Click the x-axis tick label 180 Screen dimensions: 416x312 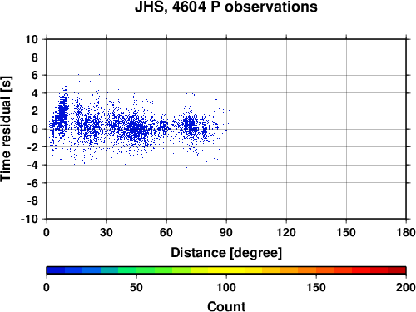pyautogui.click(x=406, y=232)
